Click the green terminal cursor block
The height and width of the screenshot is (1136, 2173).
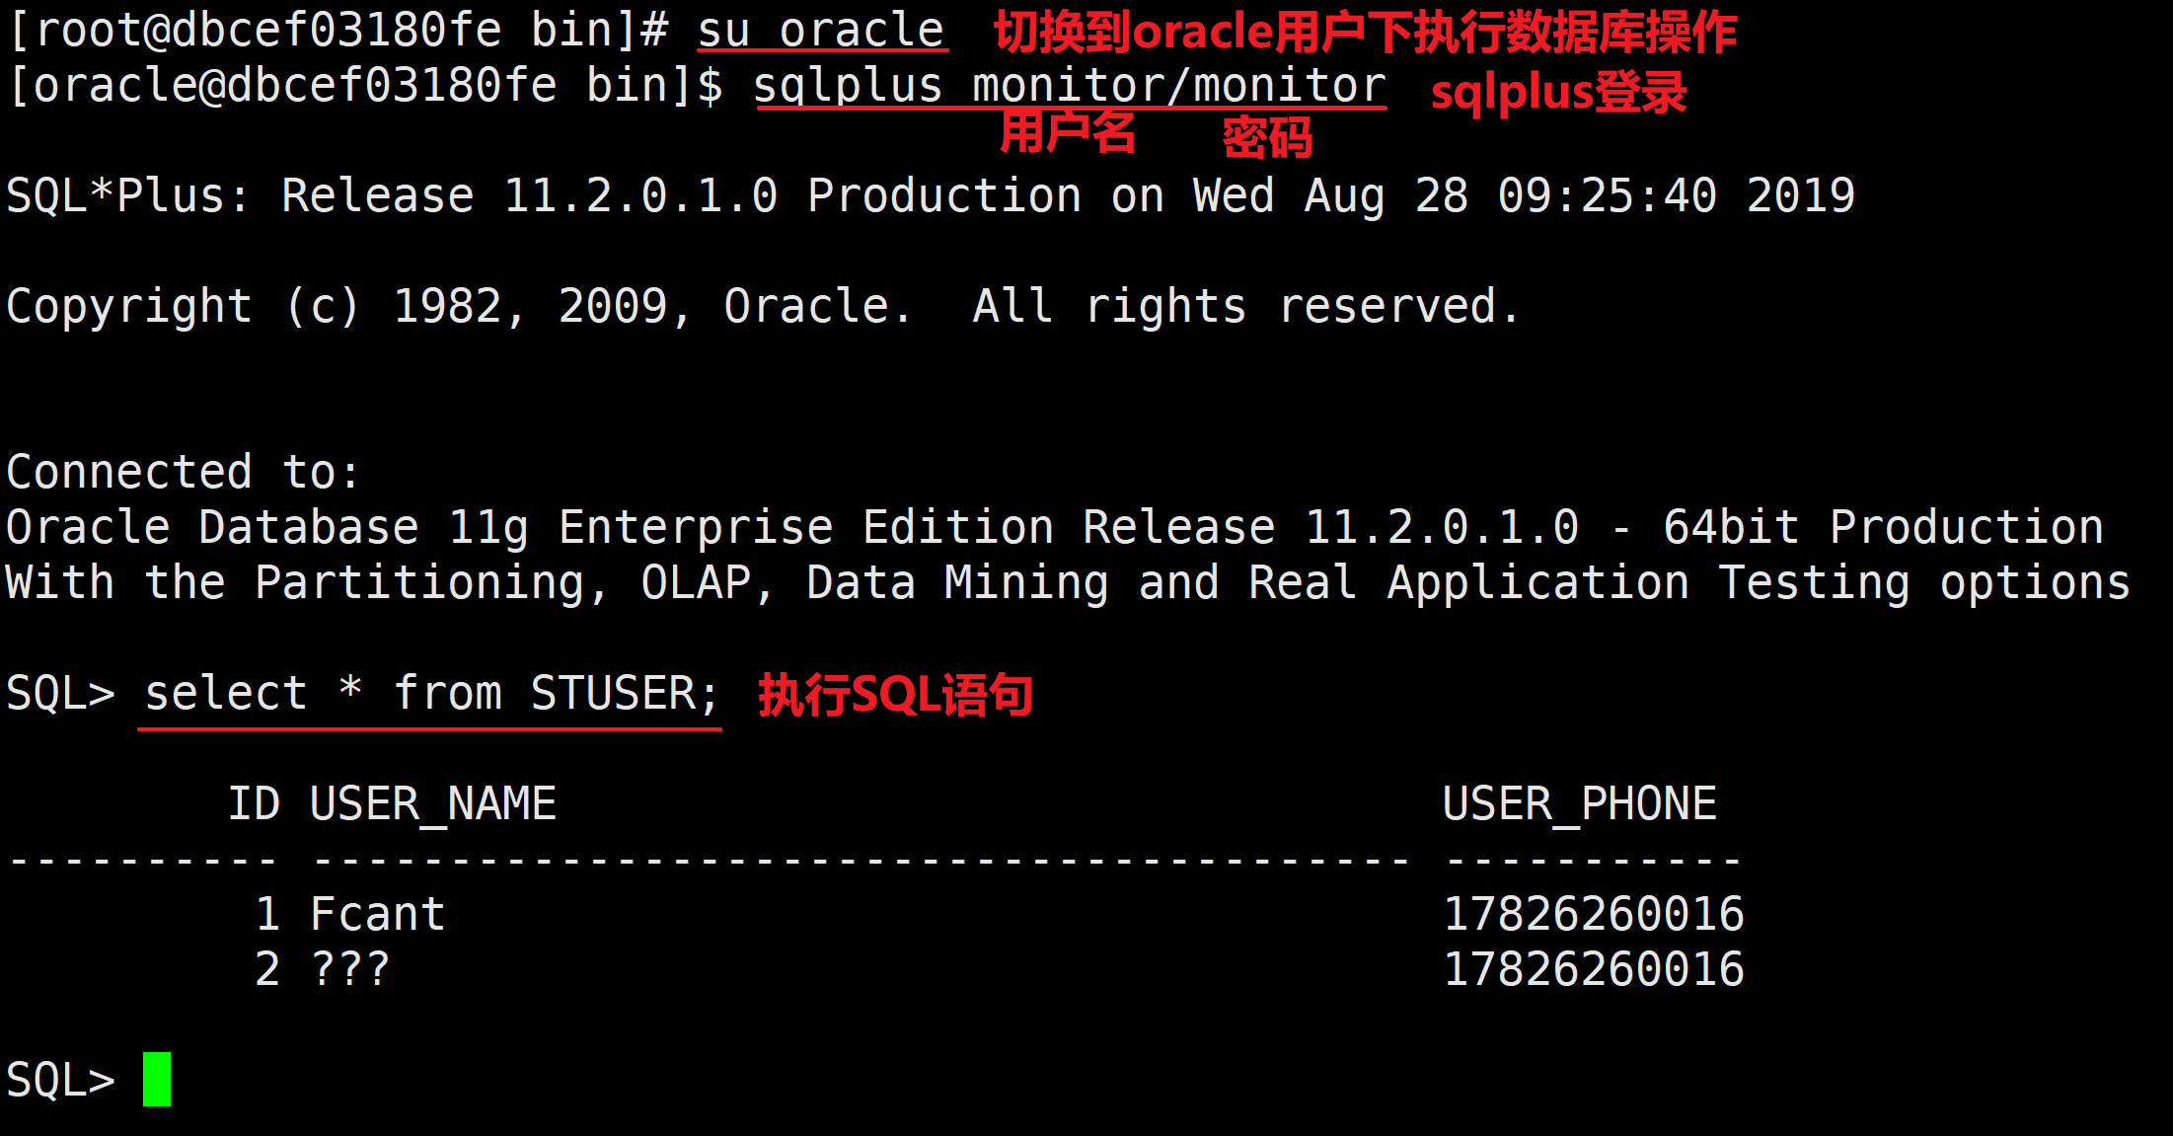[x=157, y=1079]
